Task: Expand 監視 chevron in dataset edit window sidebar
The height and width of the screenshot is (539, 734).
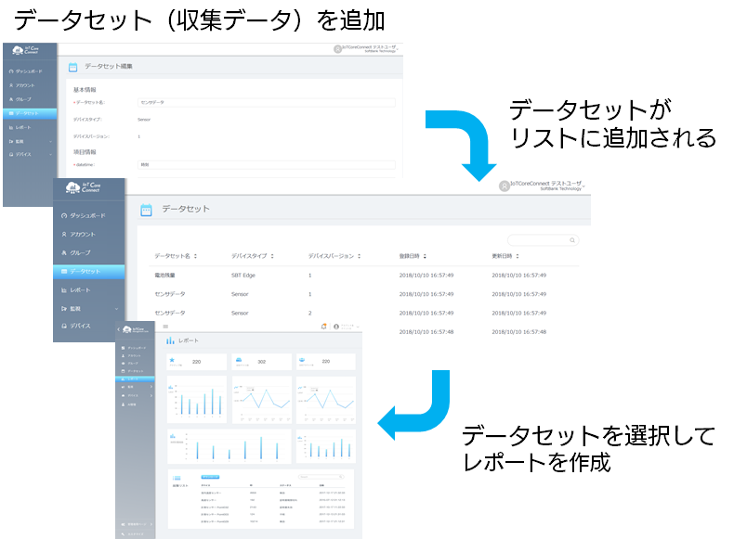Action: click(50, 141)
